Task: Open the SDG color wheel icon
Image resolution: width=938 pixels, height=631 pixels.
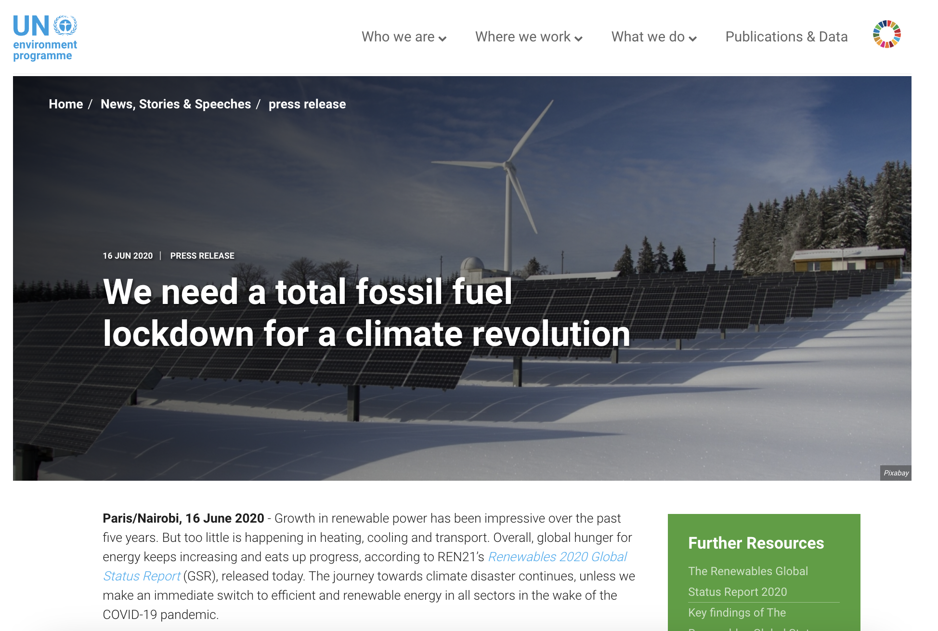Action: [x=886, y=34]
